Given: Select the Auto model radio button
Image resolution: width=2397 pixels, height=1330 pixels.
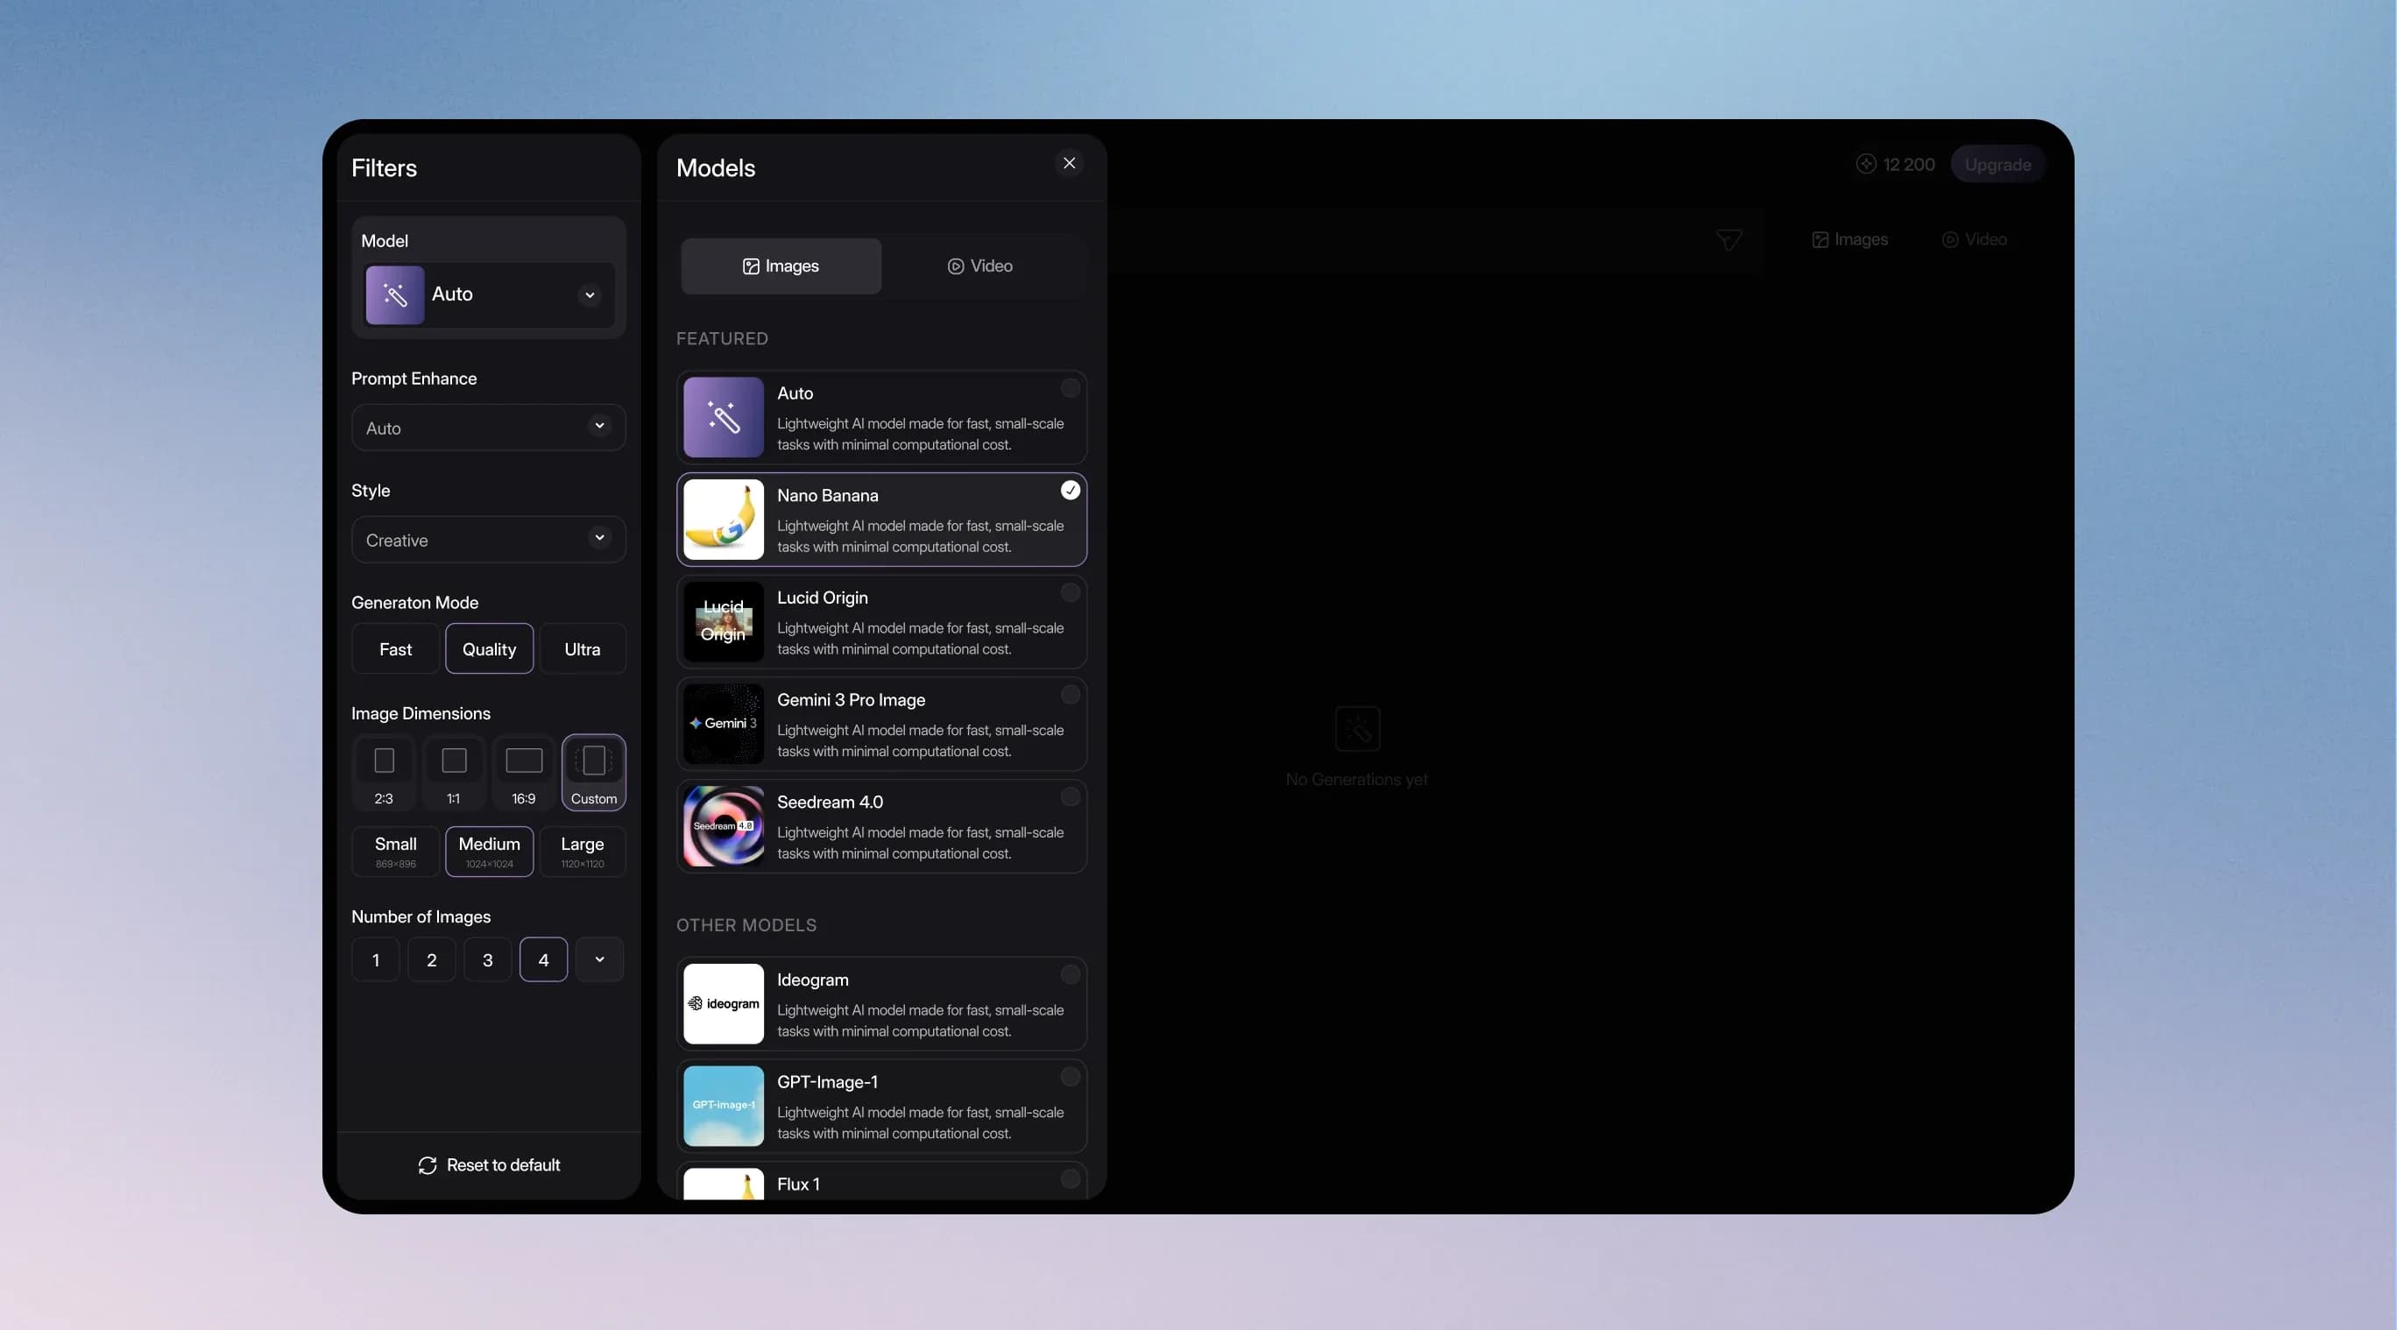Looking at the screenshot, I should [1070, 388].
